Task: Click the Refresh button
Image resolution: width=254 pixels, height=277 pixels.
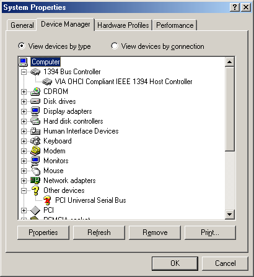Action: pos(99,232)
